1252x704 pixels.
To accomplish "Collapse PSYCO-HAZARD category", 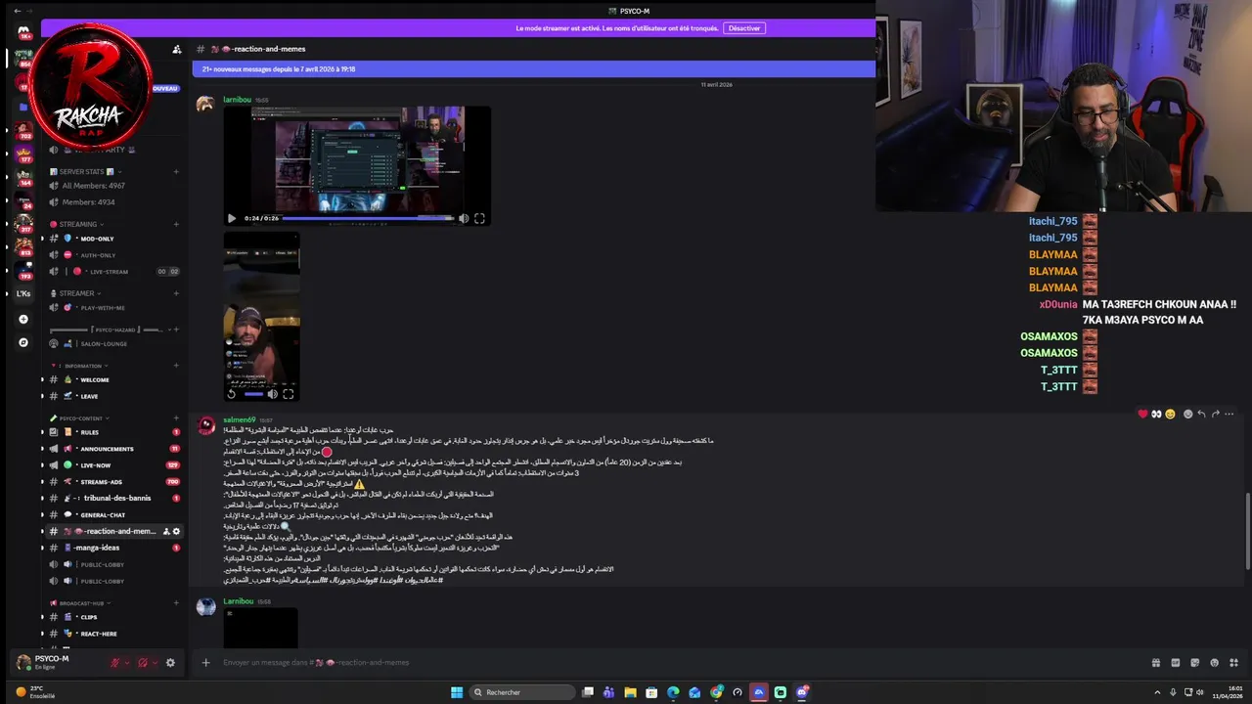I will pos(112,330).
